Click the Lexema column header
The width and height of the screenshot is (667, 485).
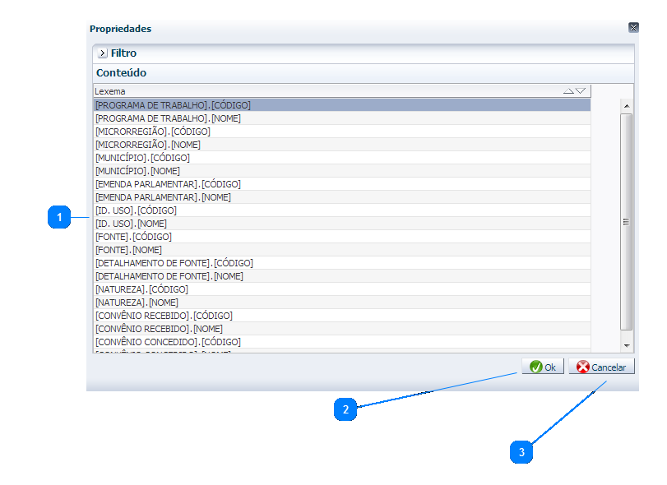point(329,91)
